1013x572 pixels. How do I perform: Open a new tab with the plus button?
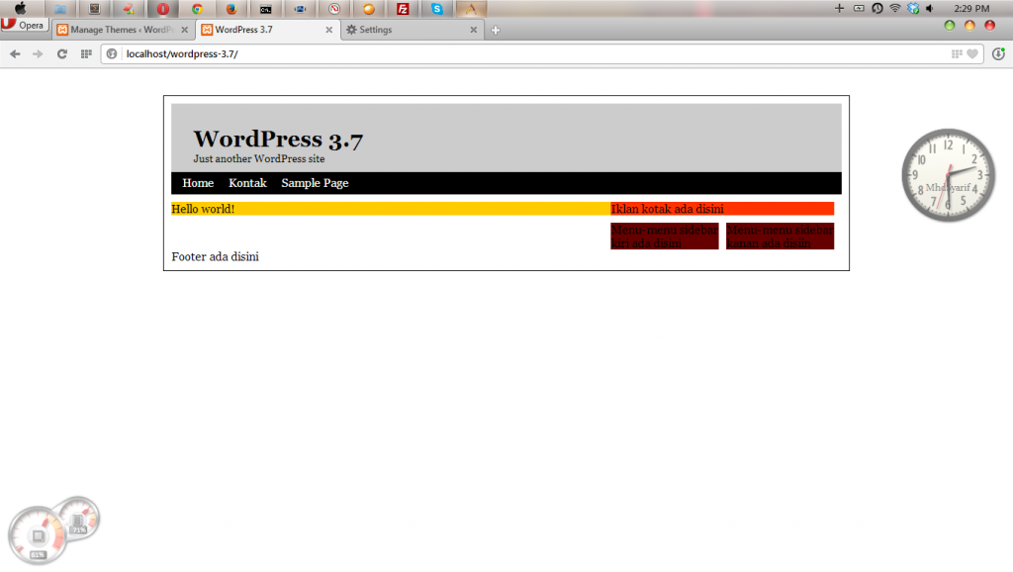[x=496, y=30]
